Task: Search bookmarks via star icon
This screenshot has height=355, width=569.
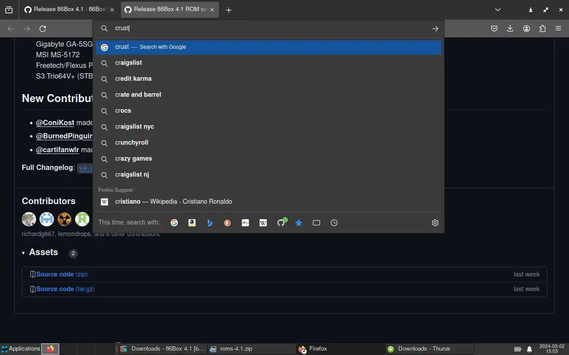Action: click(x=299, y=223)
